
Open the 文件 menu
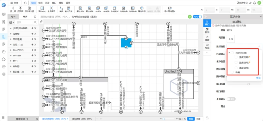(x=14, y=3)
